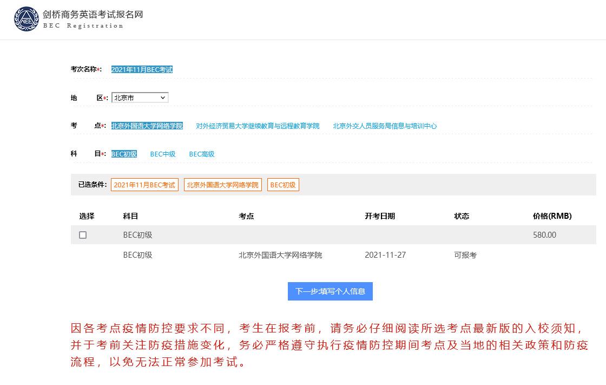Select subject BEC高级

coord(202,154)
